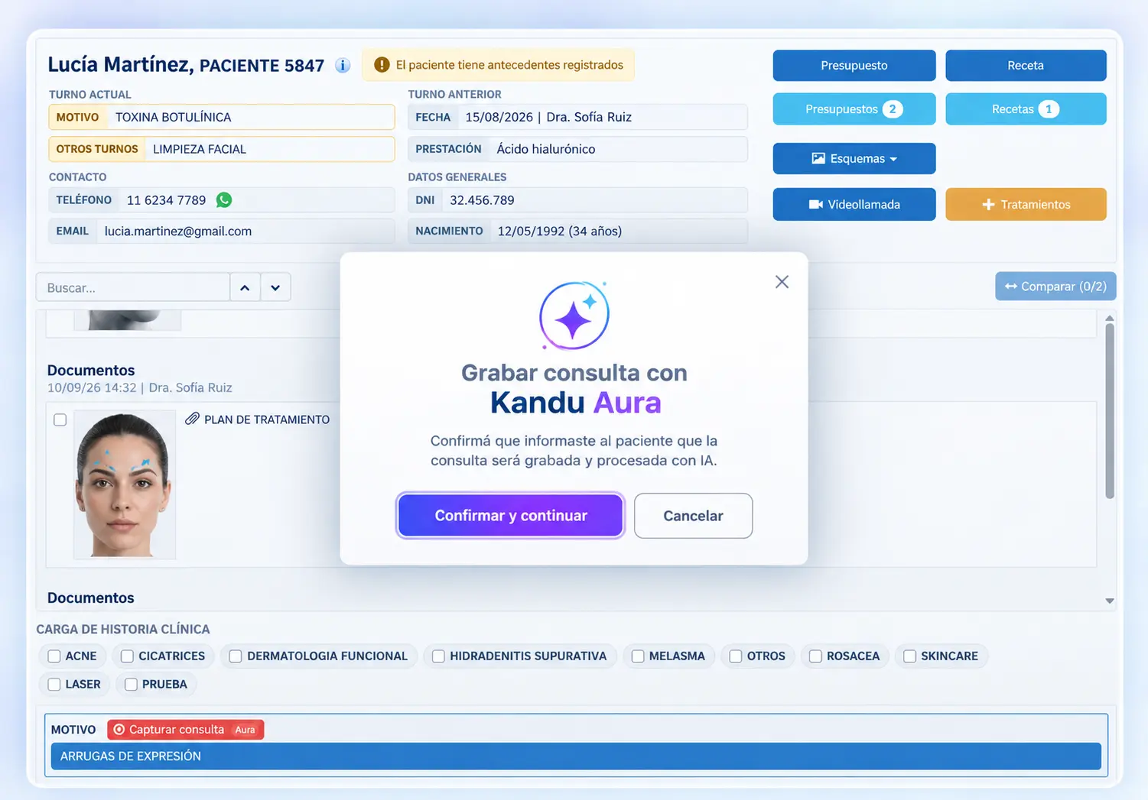Open WhatsApp icon next to phone number

pos(224,200)
